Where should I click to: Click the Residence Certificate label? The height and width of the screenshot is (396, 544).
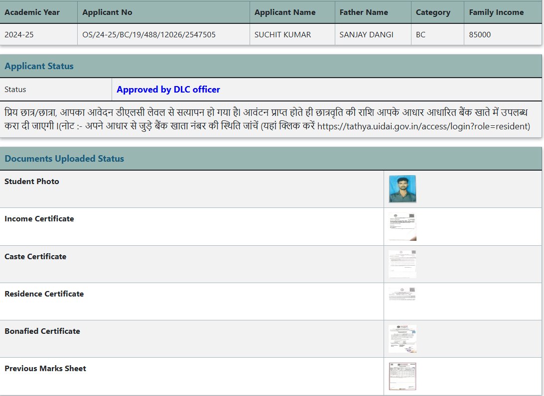click(x=44, y=294)
